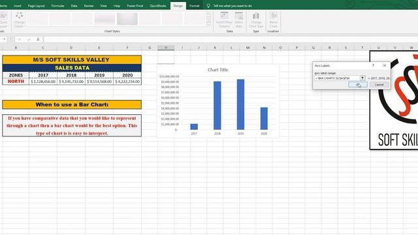Click OK in the Axis Labels dialog
The height and width of the screenshot is (235, 418).
coord(358,84)
